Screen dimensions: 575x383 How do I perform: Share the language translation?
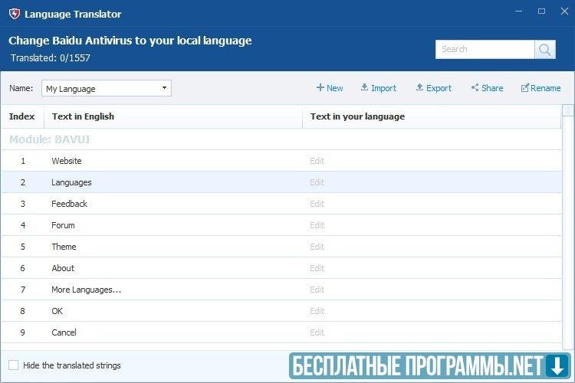coord(487,88)
